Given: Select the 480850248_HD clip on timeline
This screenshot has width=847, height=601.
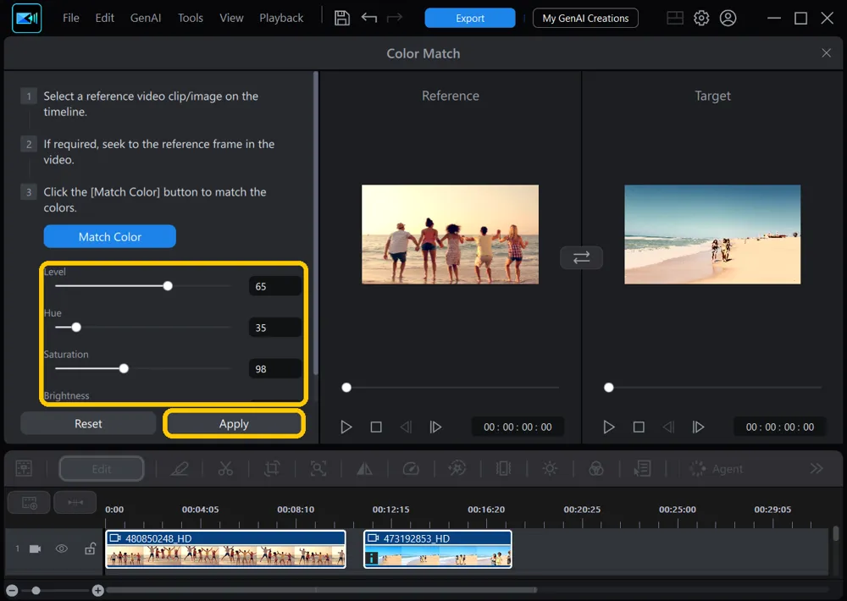Looking at the screenshot, I should coord(226,549).
